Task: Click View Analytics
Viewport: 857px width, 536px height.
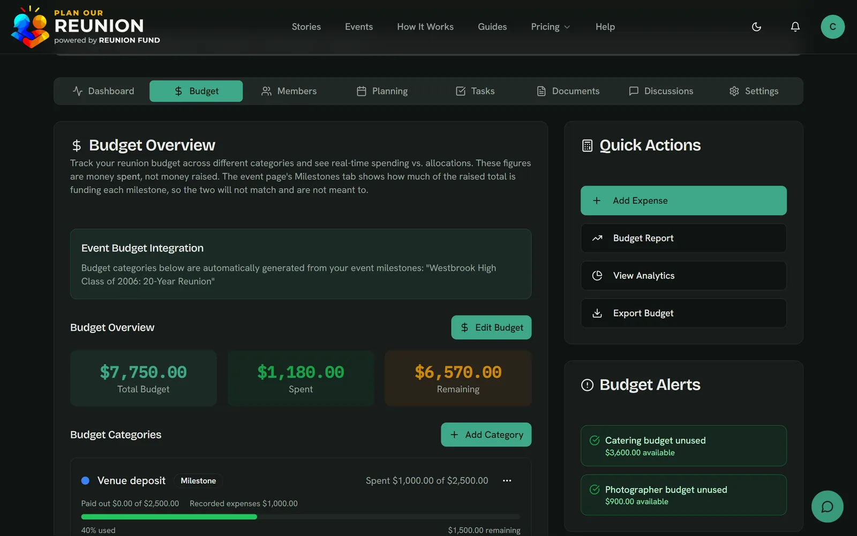Action: click(683, 276)
